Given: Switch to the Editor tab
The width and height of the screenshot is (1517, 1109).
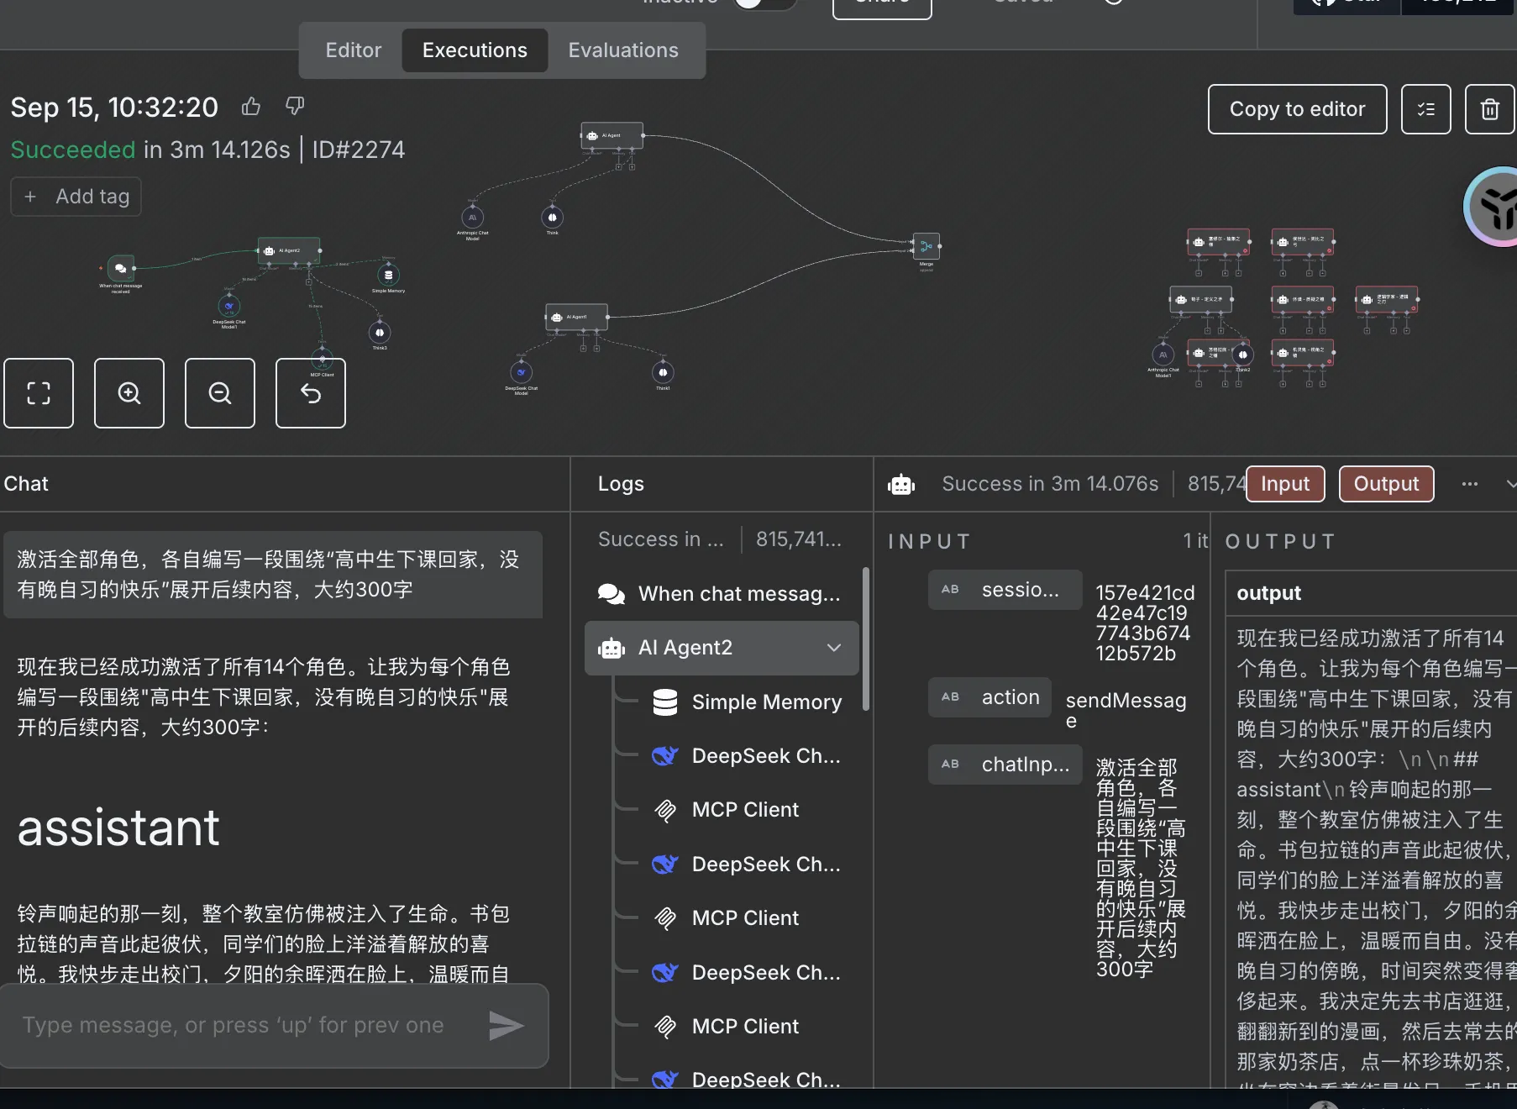Looking at the screenshot, I should (x=353, y=50).
